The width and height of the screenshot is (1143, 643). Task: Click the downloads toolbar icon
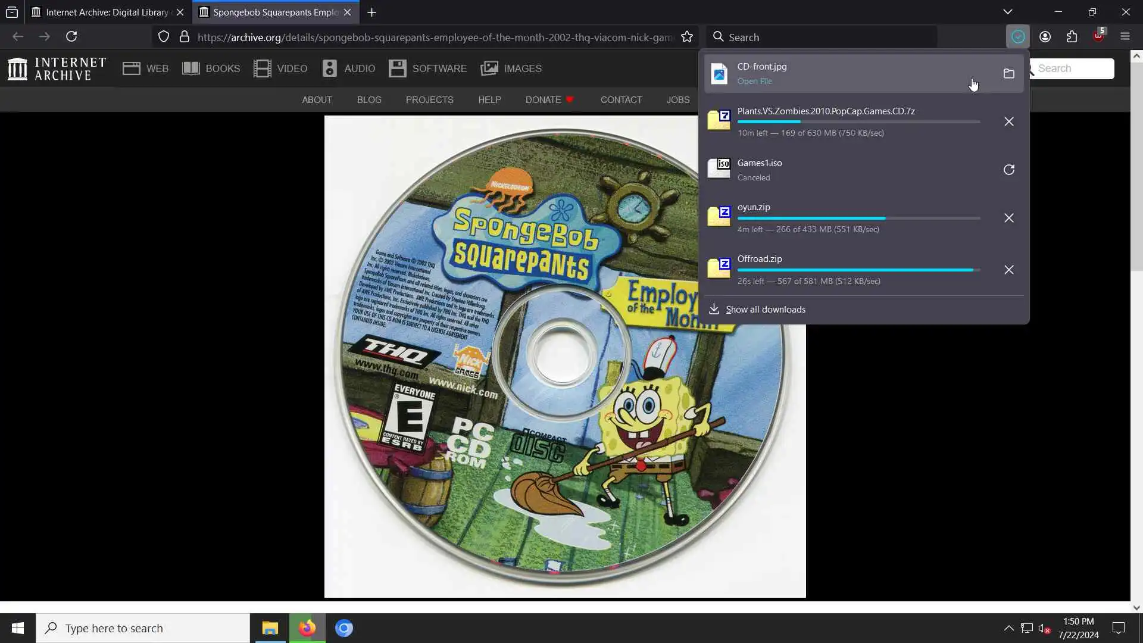pyautogui.click(x=1017, y=37)
